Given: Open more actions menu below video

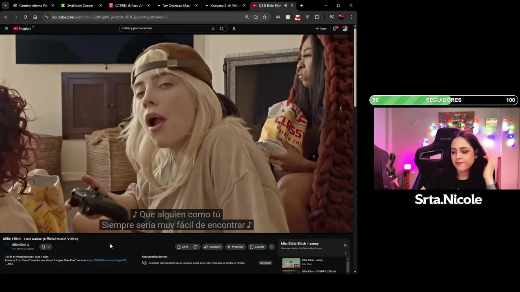Looking at the screenshot, I should click(x=272, y=247).
